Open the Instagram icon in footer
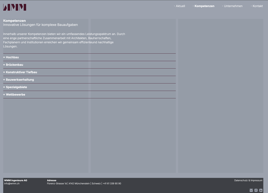 (256, 190)
